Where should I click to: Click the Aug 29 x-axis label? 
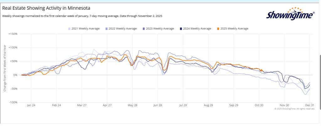pyautogui.click(x=208, y=105)
